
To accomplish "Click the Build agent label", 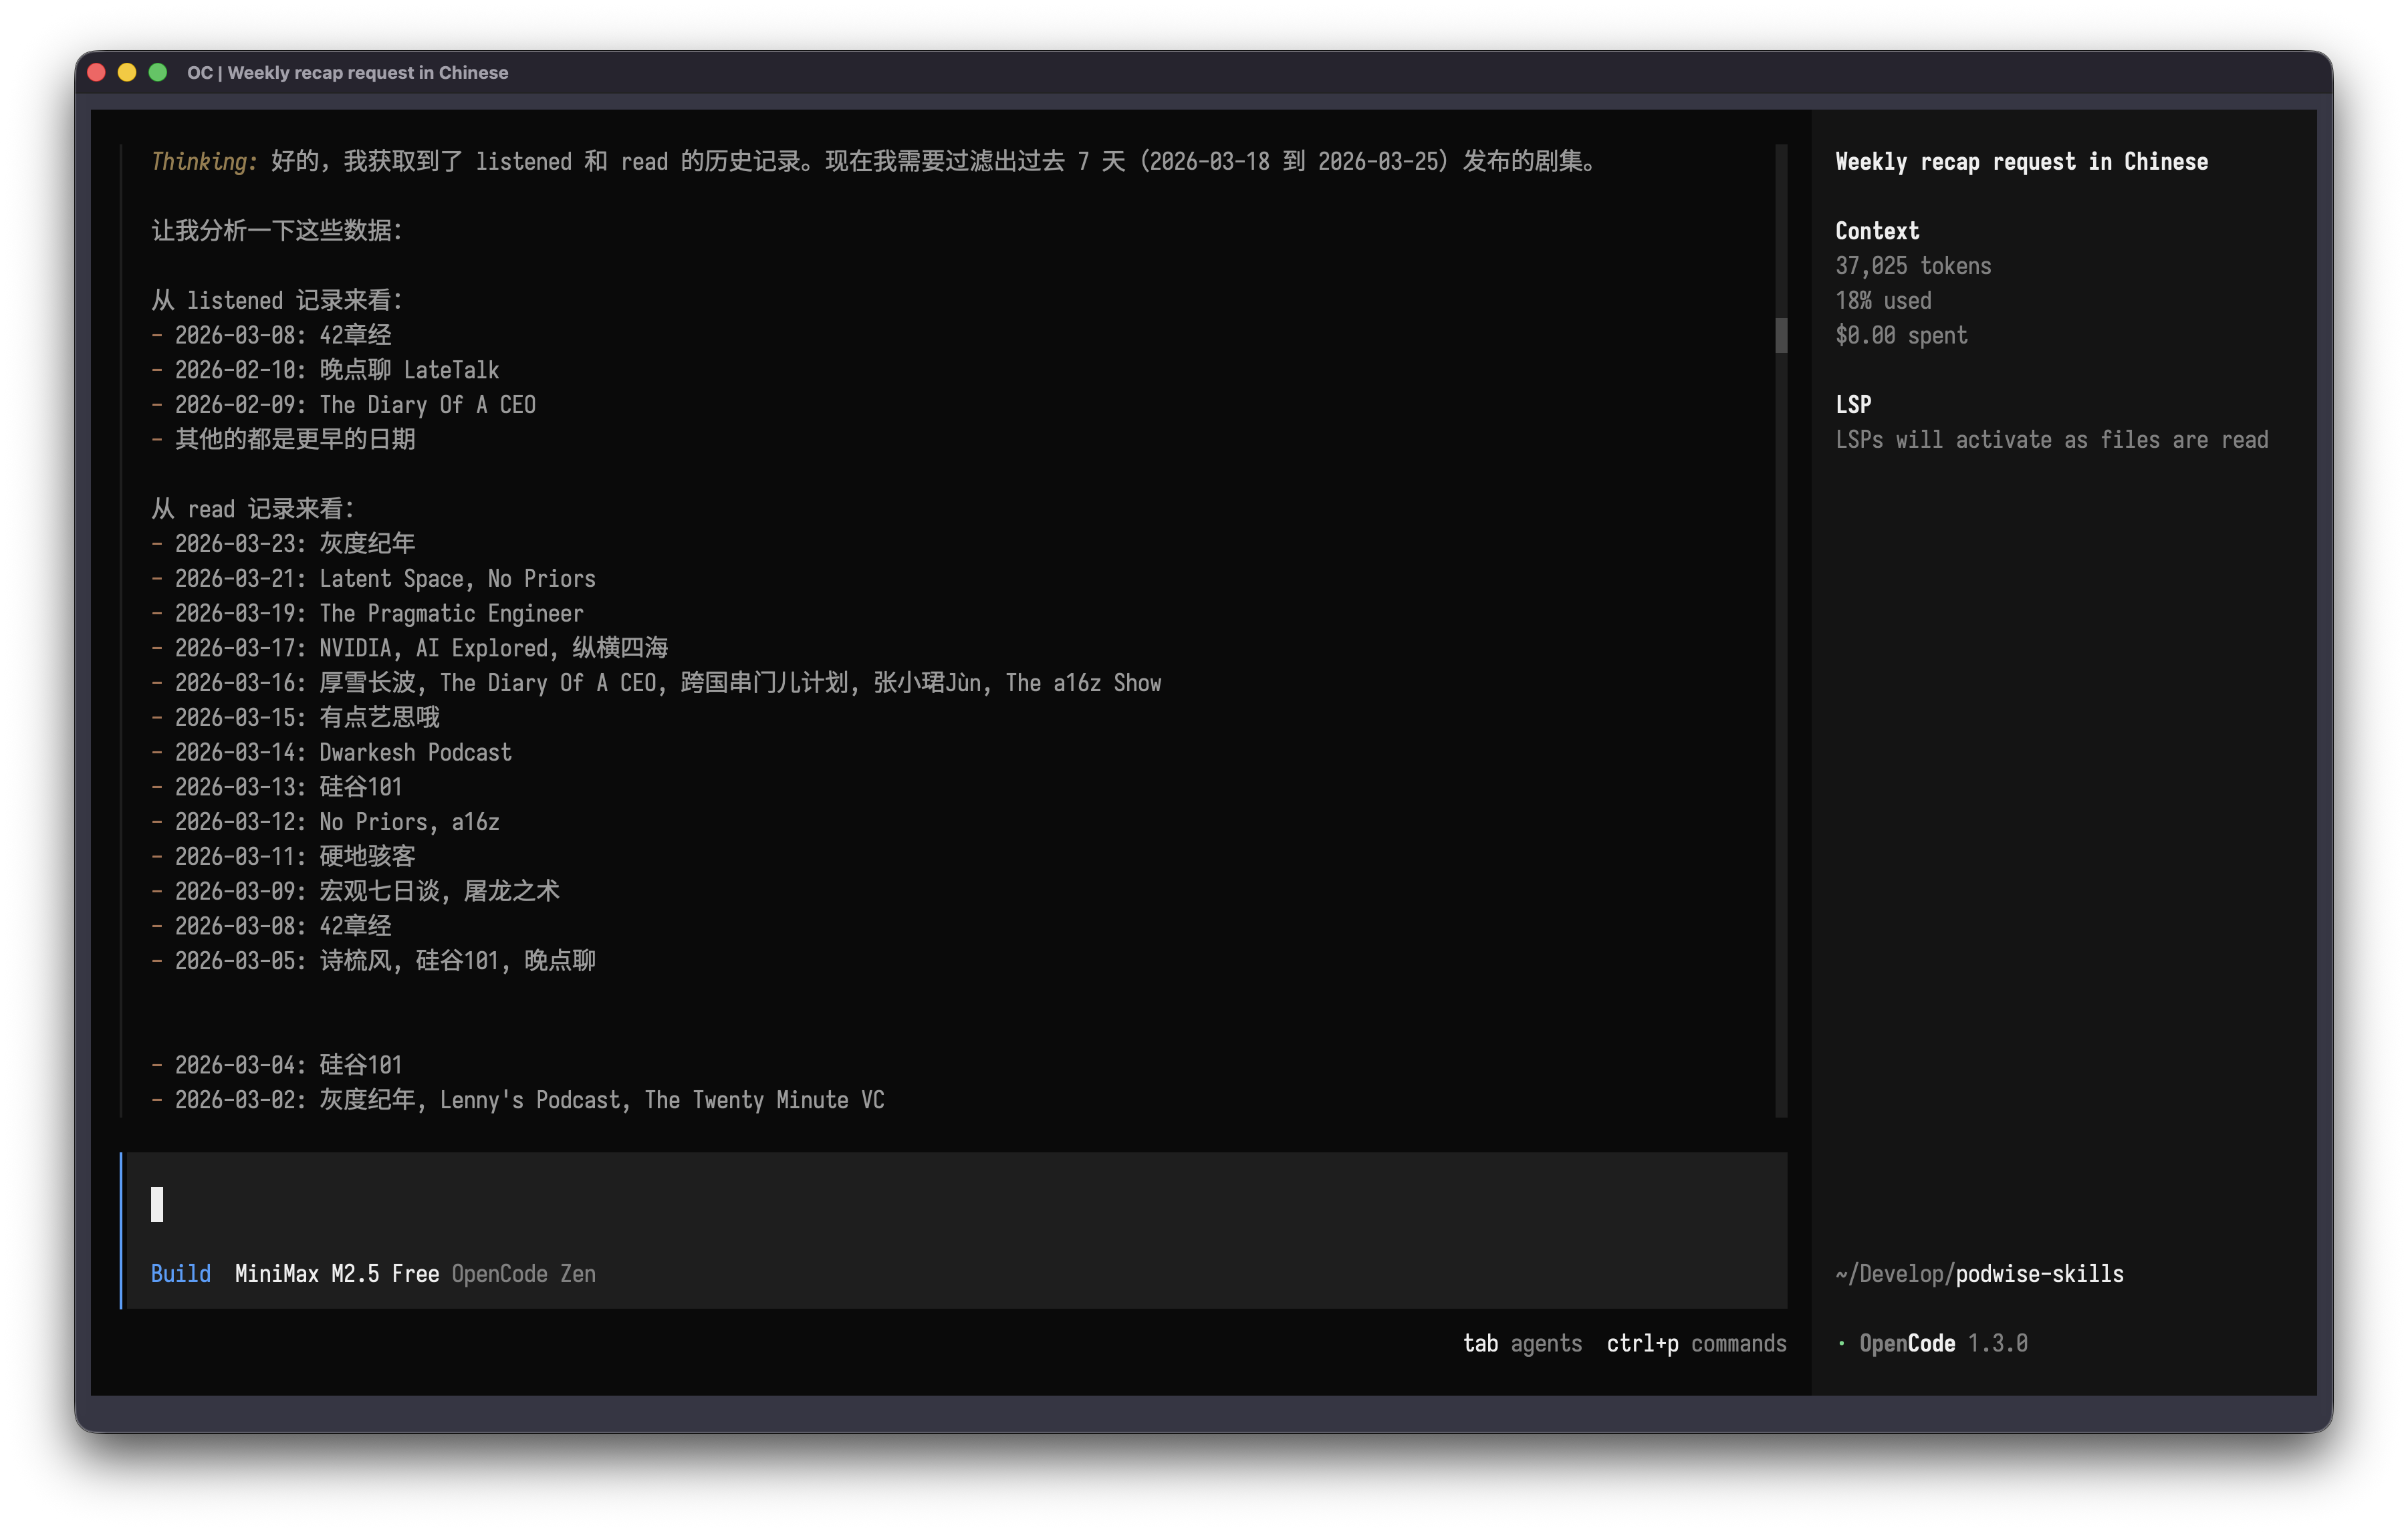I will (x=180, y=1273).
